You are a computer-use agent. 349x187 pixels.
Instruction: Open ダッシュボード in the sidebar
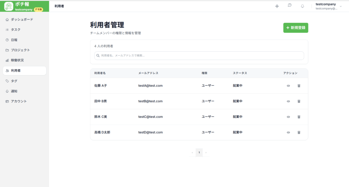22,20
